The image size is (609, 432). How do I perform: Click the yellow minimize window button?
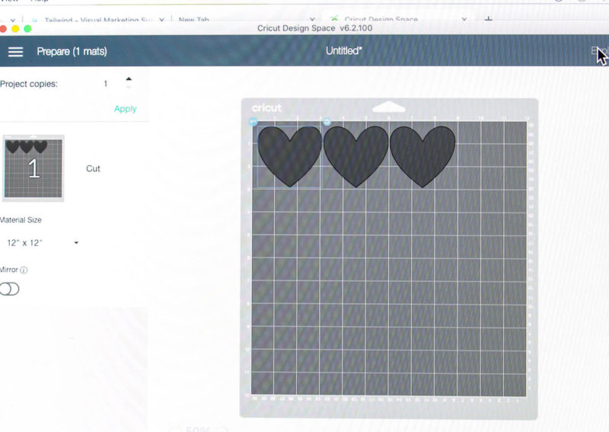(x=15, y=29)
